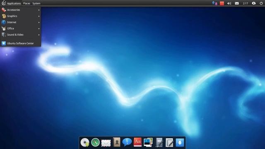This screenshot has height=149, width=265.
Task: Open the volume speaker indicator
Action: [x=229, y=3]
